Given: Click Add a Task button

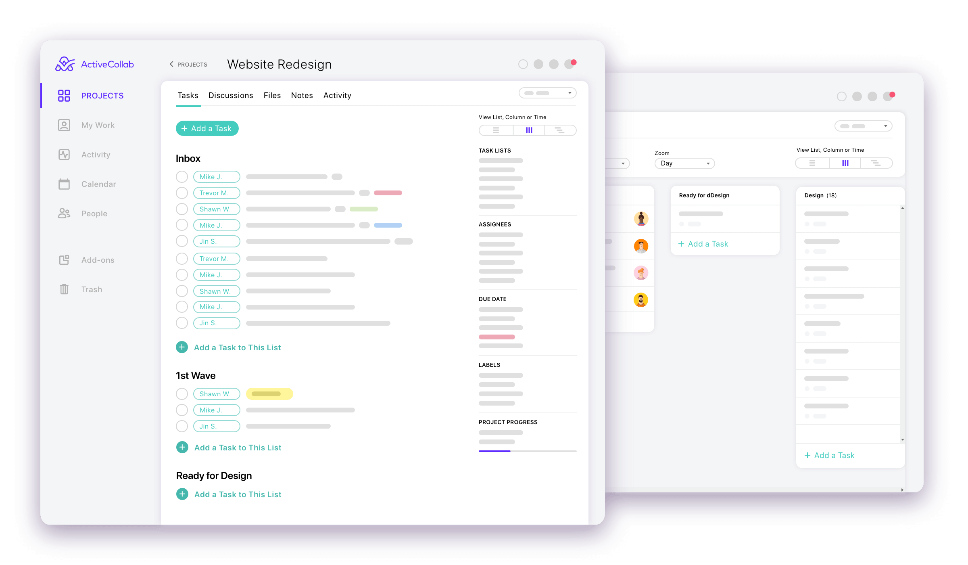Looking at the screenshot, I should coord(207,128).
